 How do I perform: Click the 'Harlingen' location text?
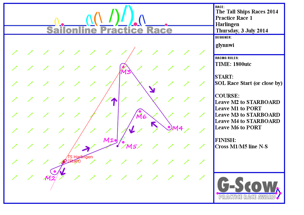click(227, 24)
